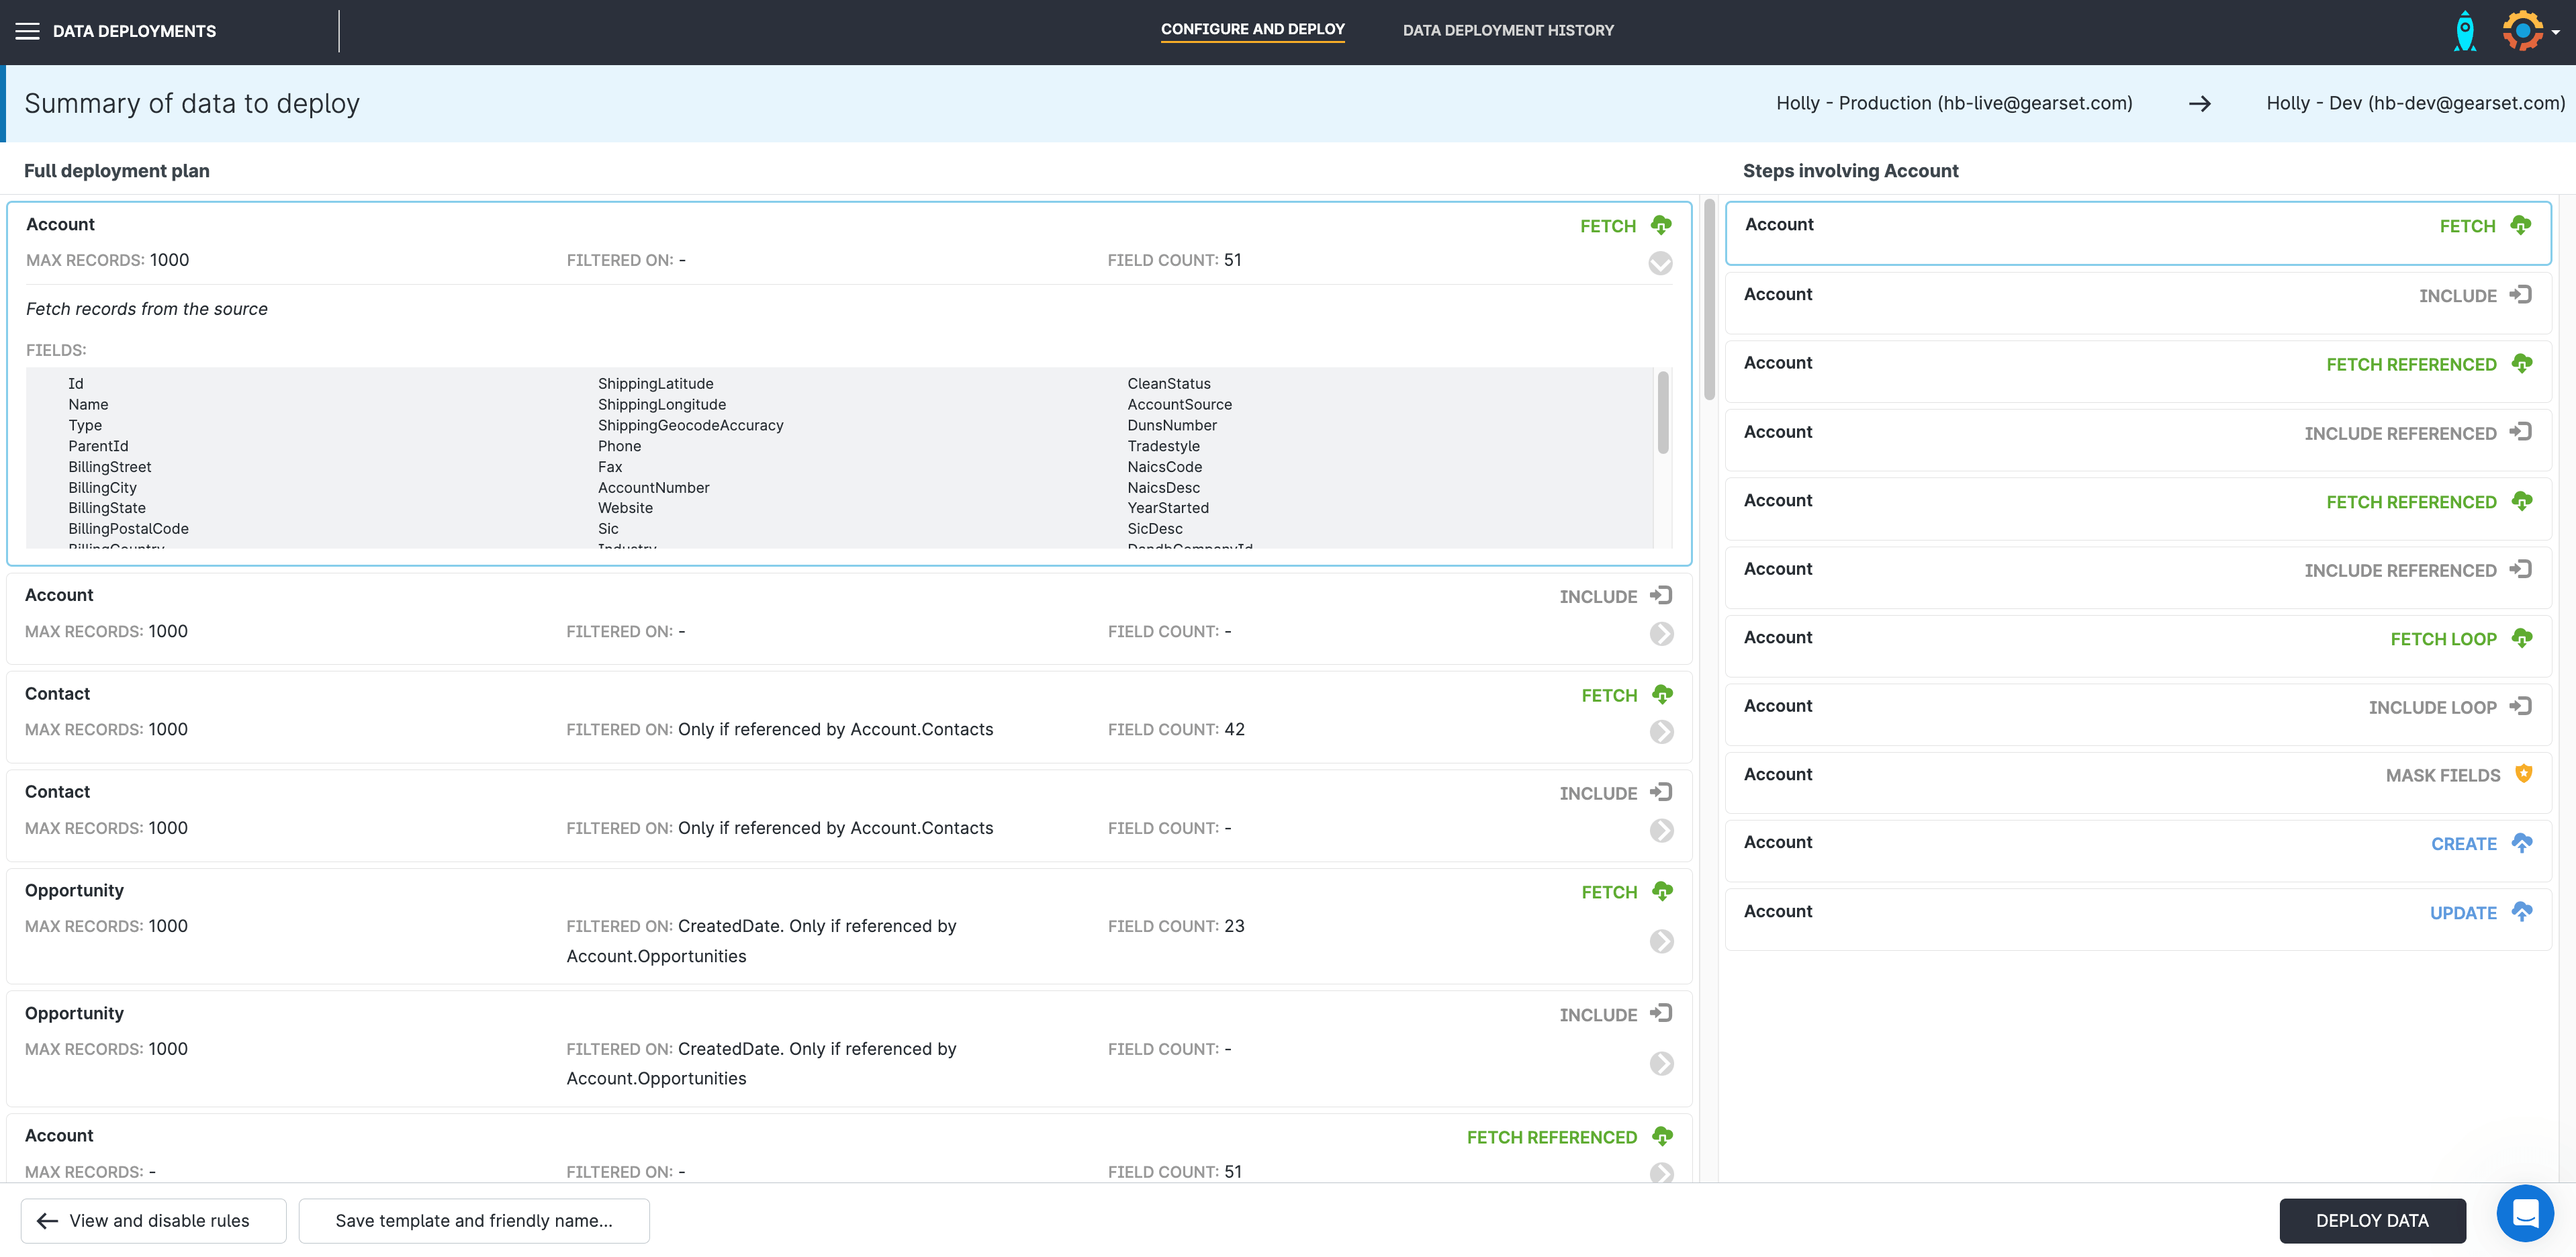Save template and friendly name
Screen dimensions: 2576x1257
(474, 1220)
